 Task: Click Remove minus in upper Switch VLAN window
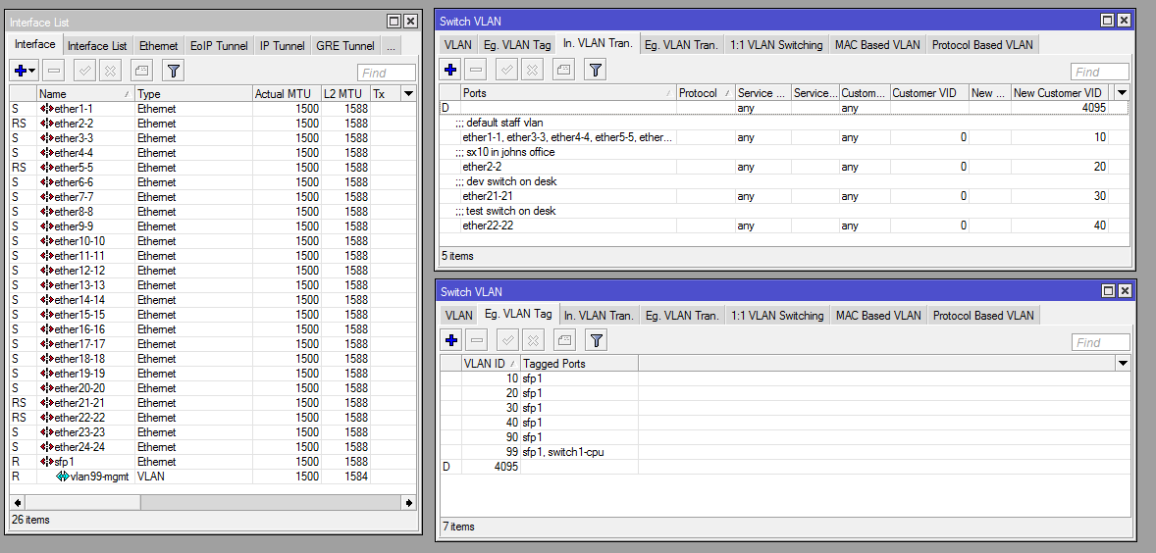[476, 70]
